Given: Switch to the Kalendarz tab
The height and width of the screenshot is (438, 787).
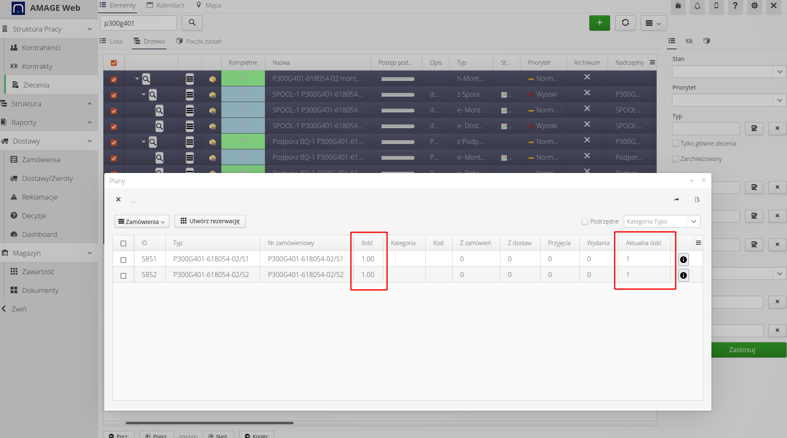Looking at the screenshot, I should pyautogui.click(x=166, y=5).
